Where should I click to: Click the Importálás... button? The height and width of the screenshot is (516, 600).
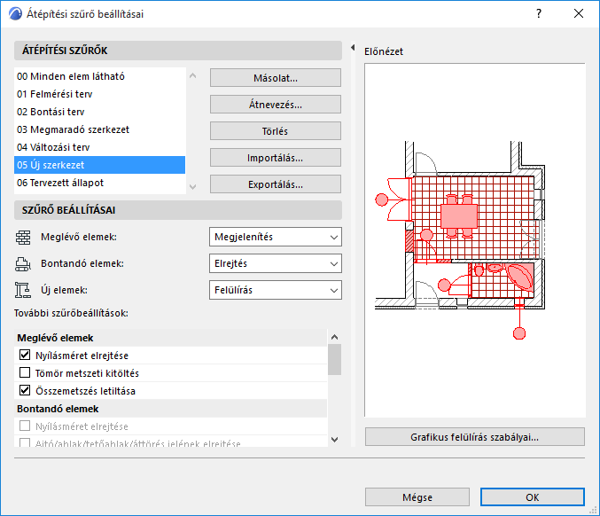pos(276,158)
